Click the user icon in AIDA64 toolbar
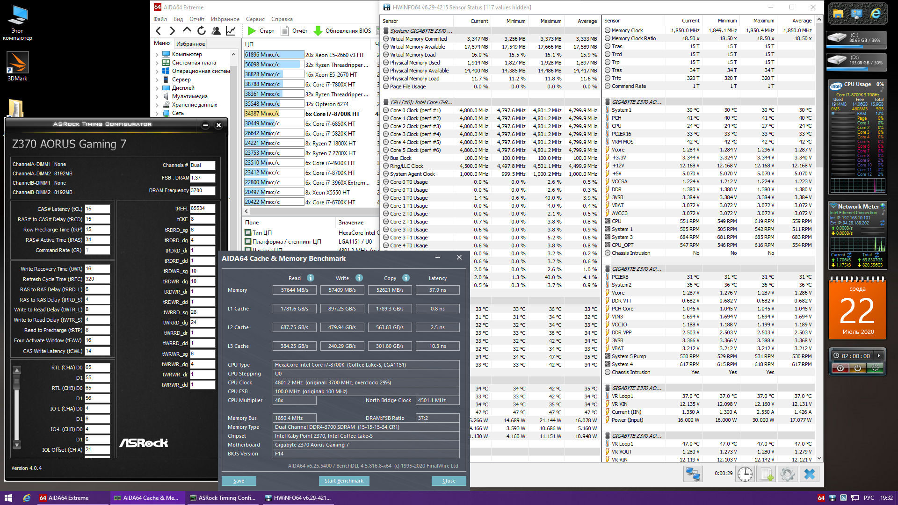 pos(216,31)
